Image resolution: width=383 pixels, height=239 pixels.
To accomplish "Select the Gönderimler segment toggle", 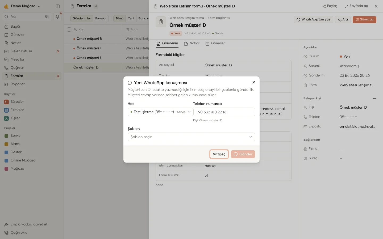I will [82, 19].
